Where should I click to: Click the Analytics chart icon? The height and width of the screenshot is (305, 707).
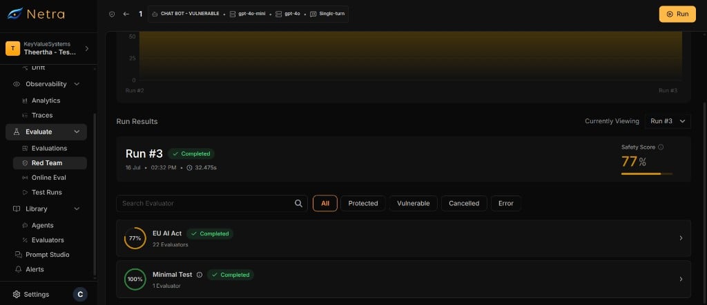click(x=25, y=101)
